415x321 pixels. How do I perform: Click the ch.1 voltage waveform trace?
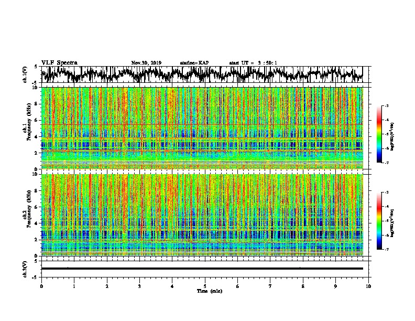(x=202, y=74)
